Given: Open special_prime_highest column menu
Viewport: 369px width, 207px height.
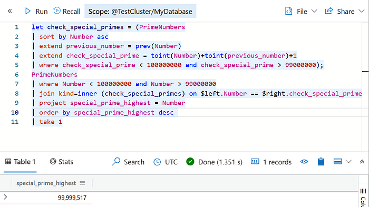Looking at the screenshot, I should click(x=82, y=183).
